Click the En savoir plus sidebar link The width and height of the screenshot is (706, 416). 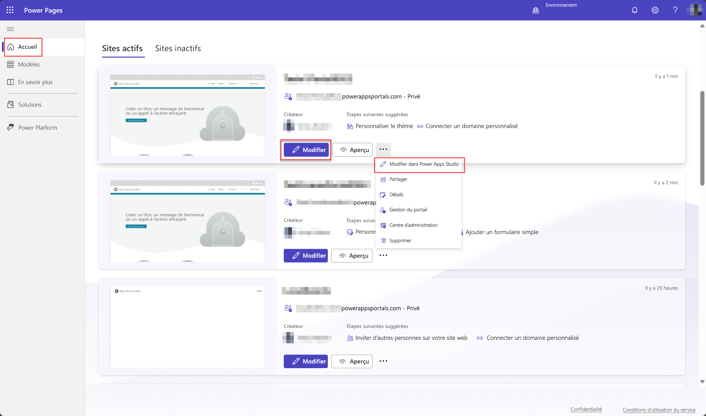35,81
